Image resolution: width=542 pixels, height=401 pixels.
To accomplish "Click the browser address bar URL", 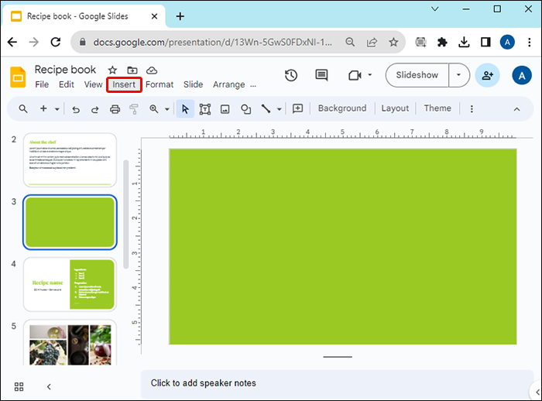I will pos(213,42).
